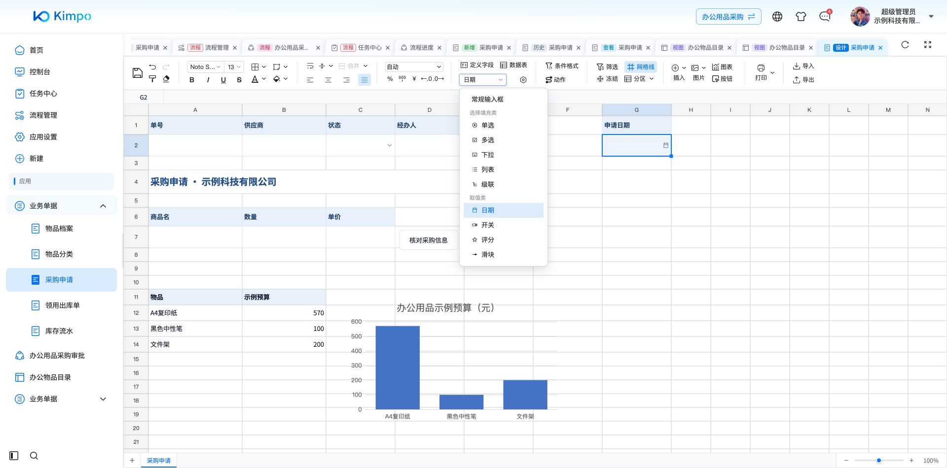947x468 pixels.
Task: Apply percent number format
Action: 390,79
